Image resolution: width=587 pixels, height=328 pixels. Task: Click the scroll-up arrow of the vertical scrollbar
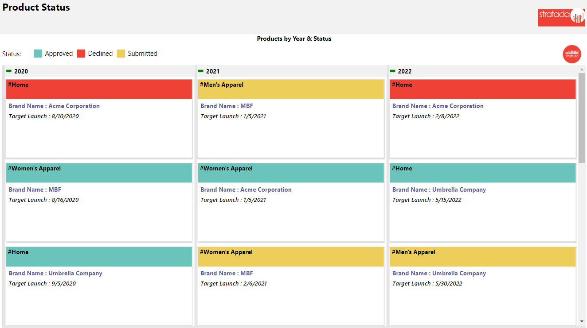[x=582, y=69]
